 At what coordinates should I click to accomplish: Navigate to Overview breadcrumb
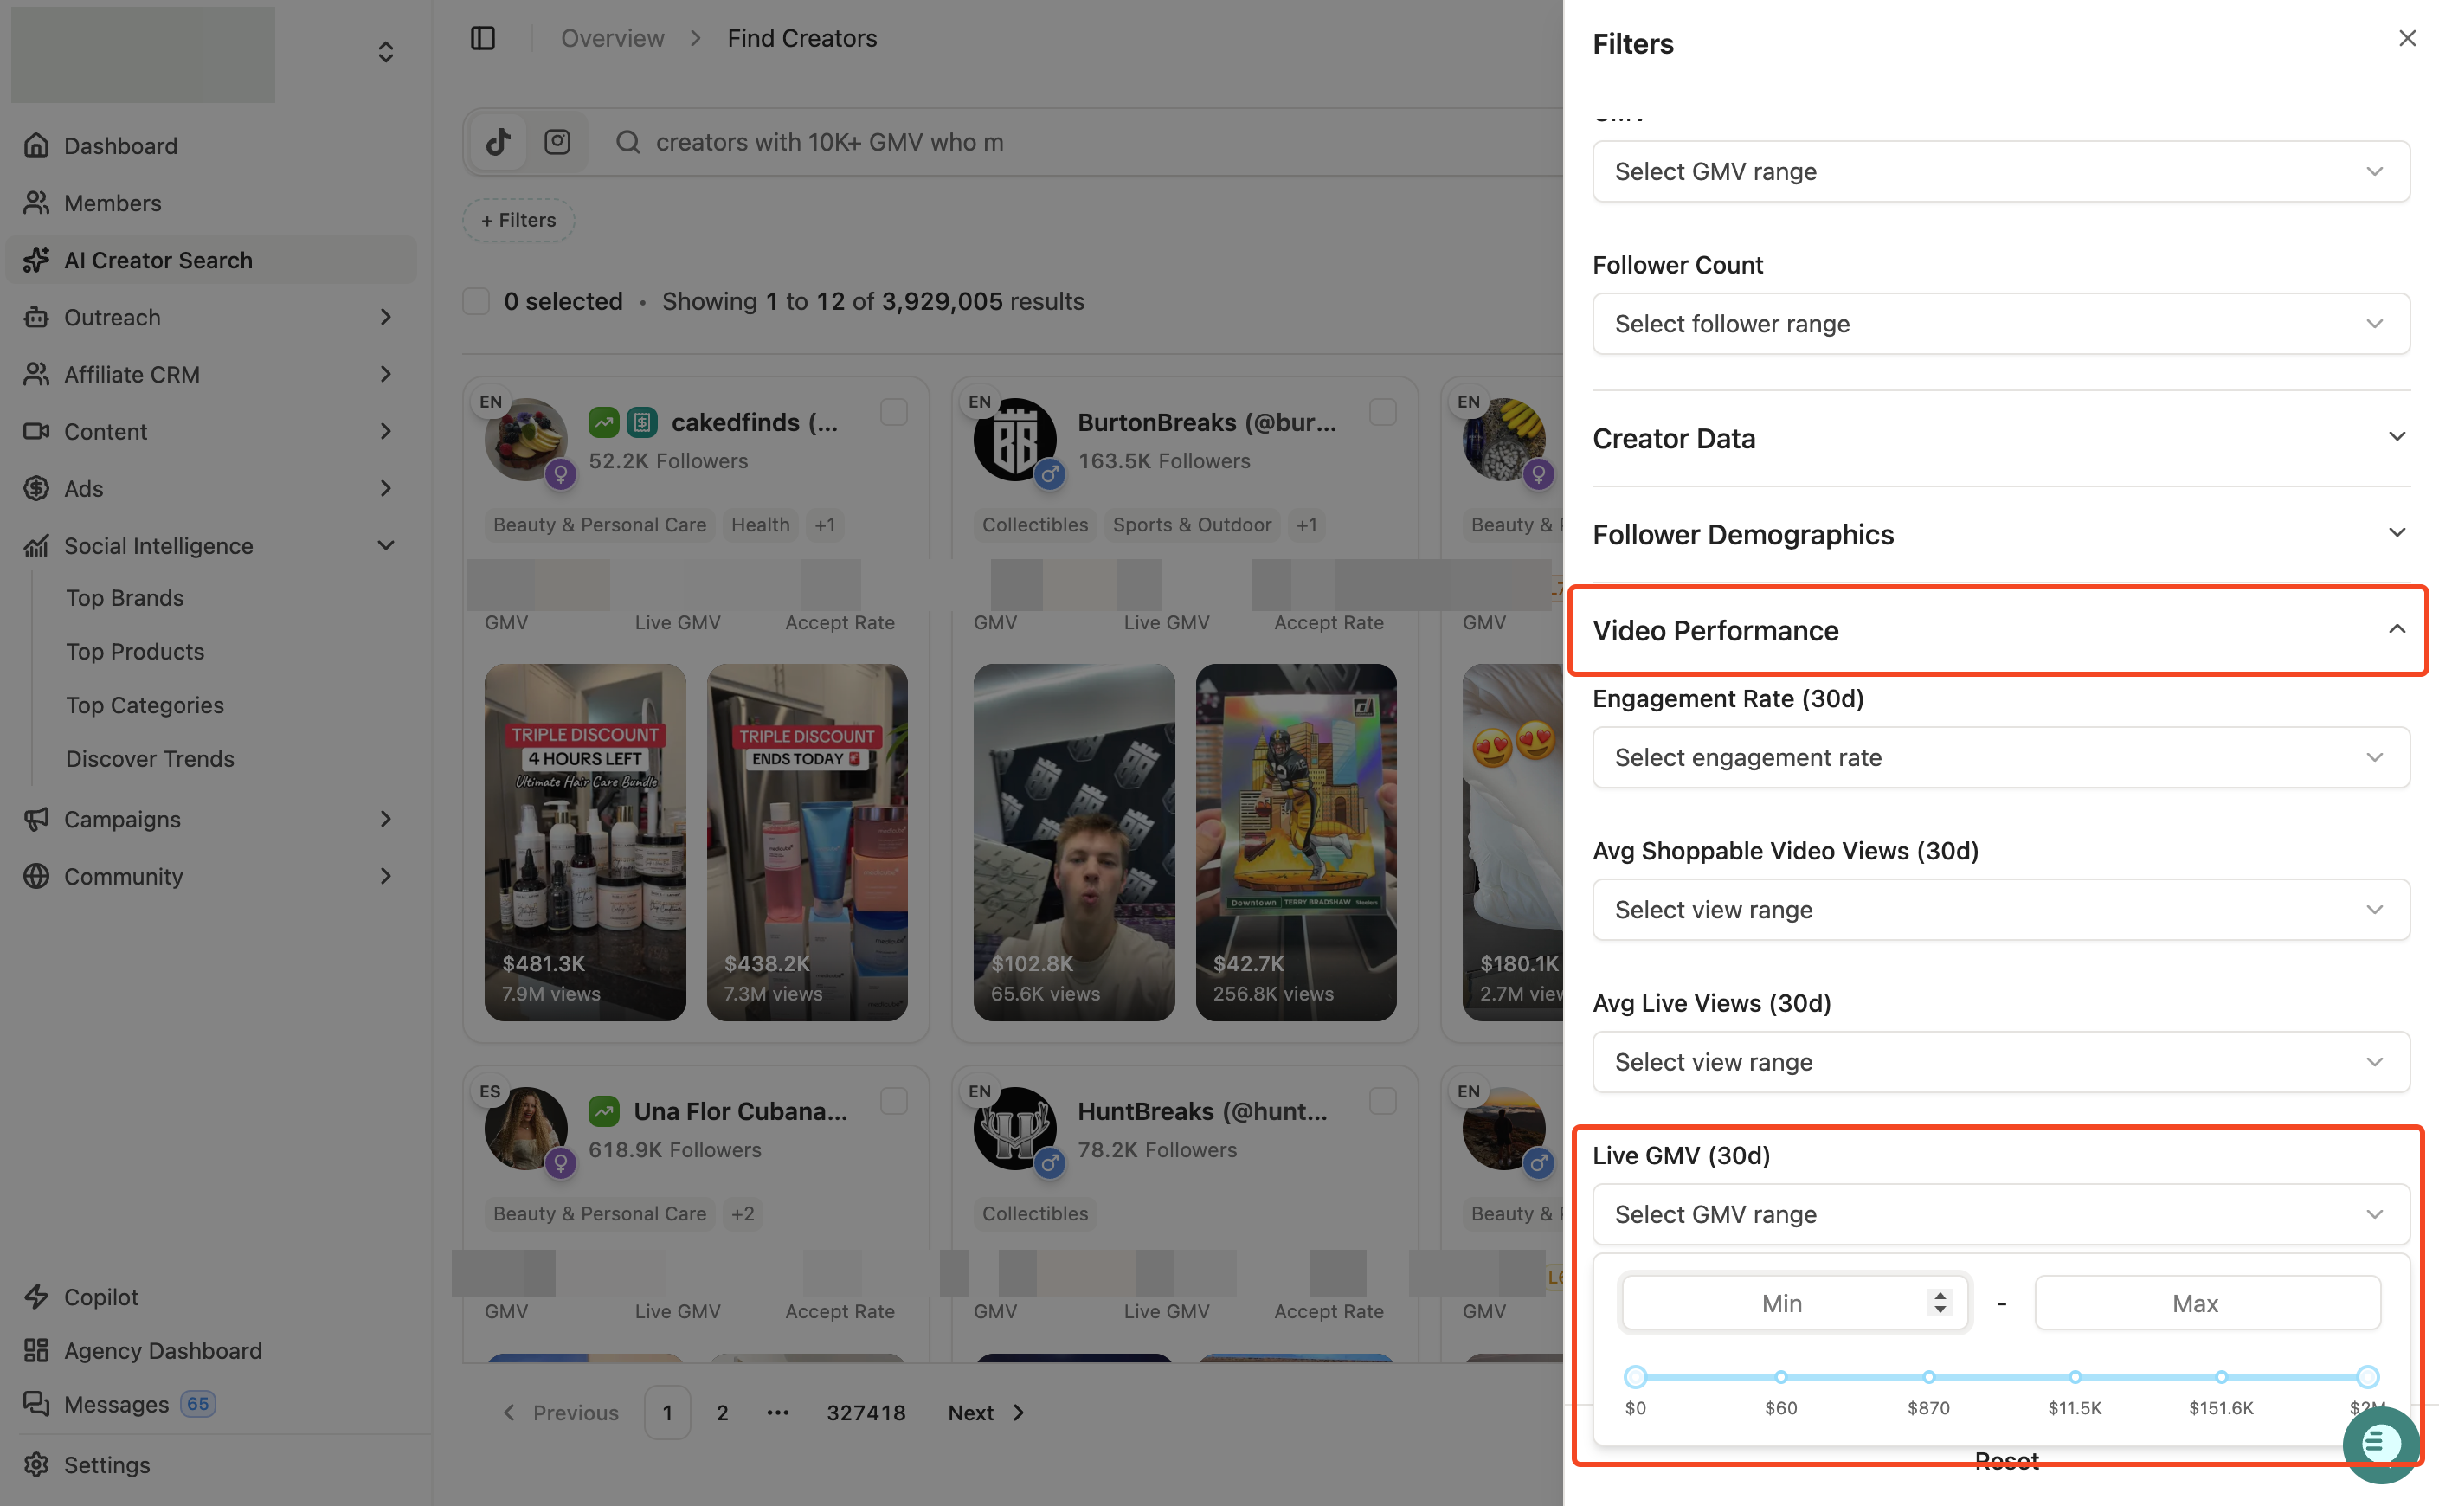pyautogui.click(x=613, y=38)
